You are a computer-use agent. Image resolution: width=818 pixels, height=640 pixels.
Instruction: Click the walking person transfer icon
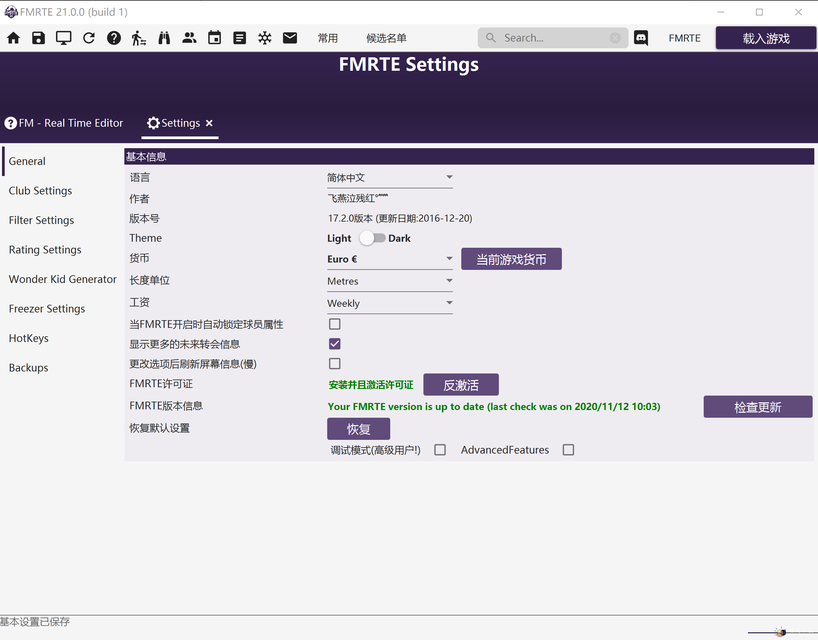[139, 38]
